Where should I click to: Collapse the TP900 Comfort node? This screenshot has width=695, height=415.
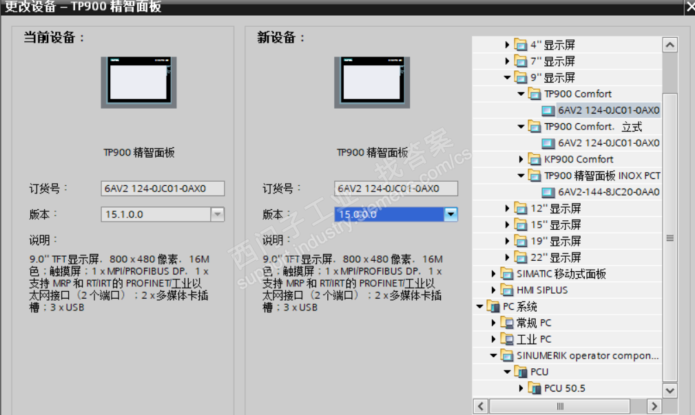[x=521, y=94]
